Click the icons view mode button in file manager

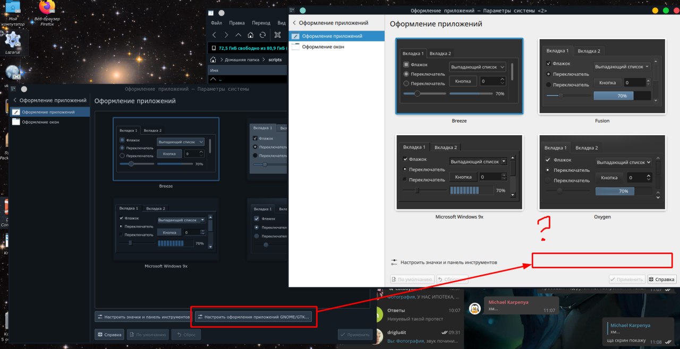coord(277,35)
